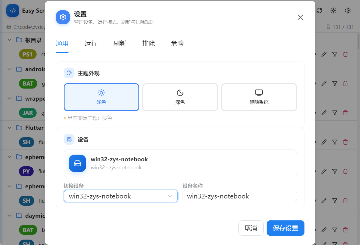Switch to the 运行 tab
This screenshot has width=360, height=245.
pos(91,44)
